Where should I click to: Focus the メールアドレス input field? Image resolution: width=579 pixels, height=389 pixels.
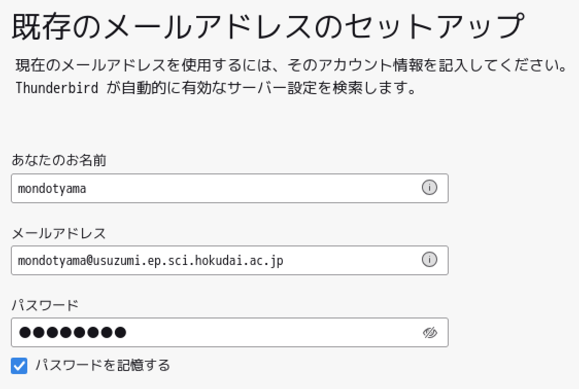pos(230,260)
